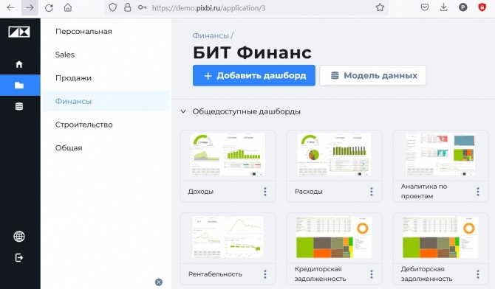
Task: Open the three-dot menu for Доходы
Action: [265, 191]
